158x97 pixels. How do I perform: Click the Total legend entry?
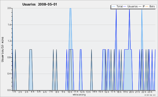117,6
